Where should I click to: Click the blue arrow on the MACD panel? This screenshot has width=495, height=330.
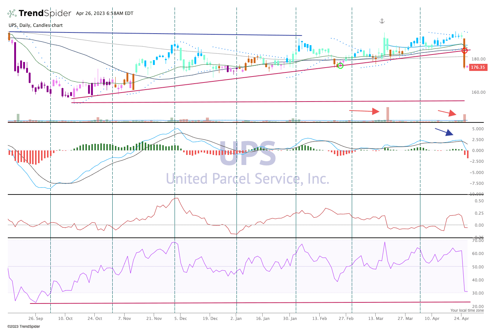click(444, 131)
